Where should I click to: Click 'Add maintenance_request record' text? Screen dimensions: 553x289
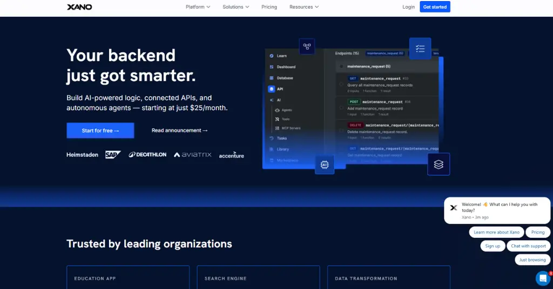coord(375,108)
